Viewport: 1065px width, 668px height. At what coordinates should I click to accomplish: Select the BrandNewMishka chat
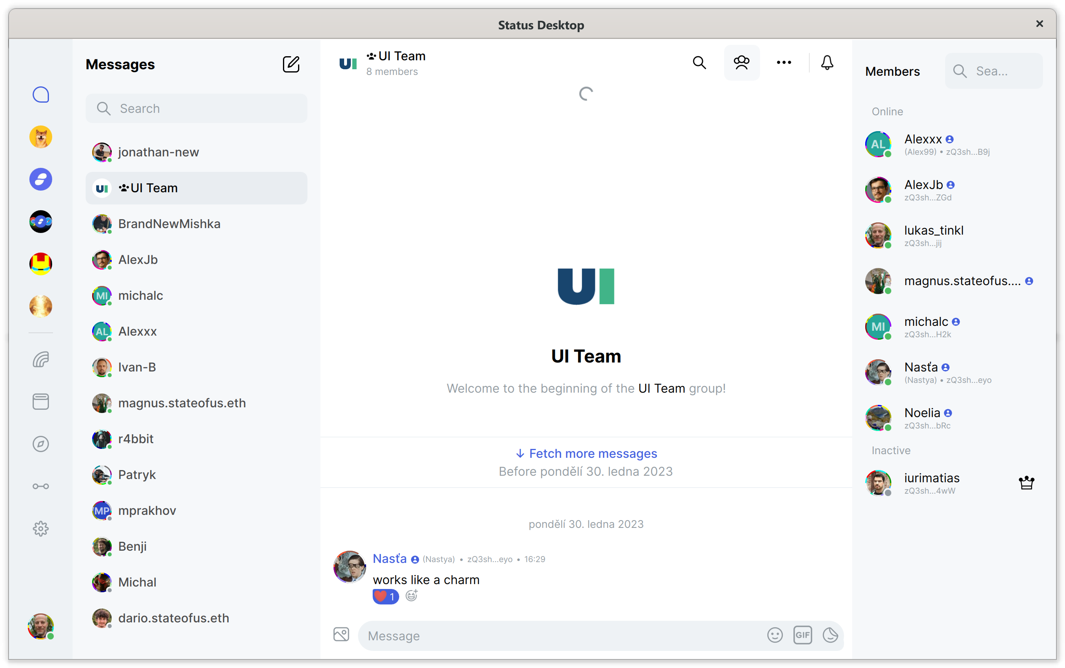169,224
